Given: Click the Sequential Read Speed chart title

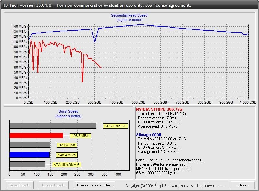Looking at the screenshot, I should pos(129,16).
